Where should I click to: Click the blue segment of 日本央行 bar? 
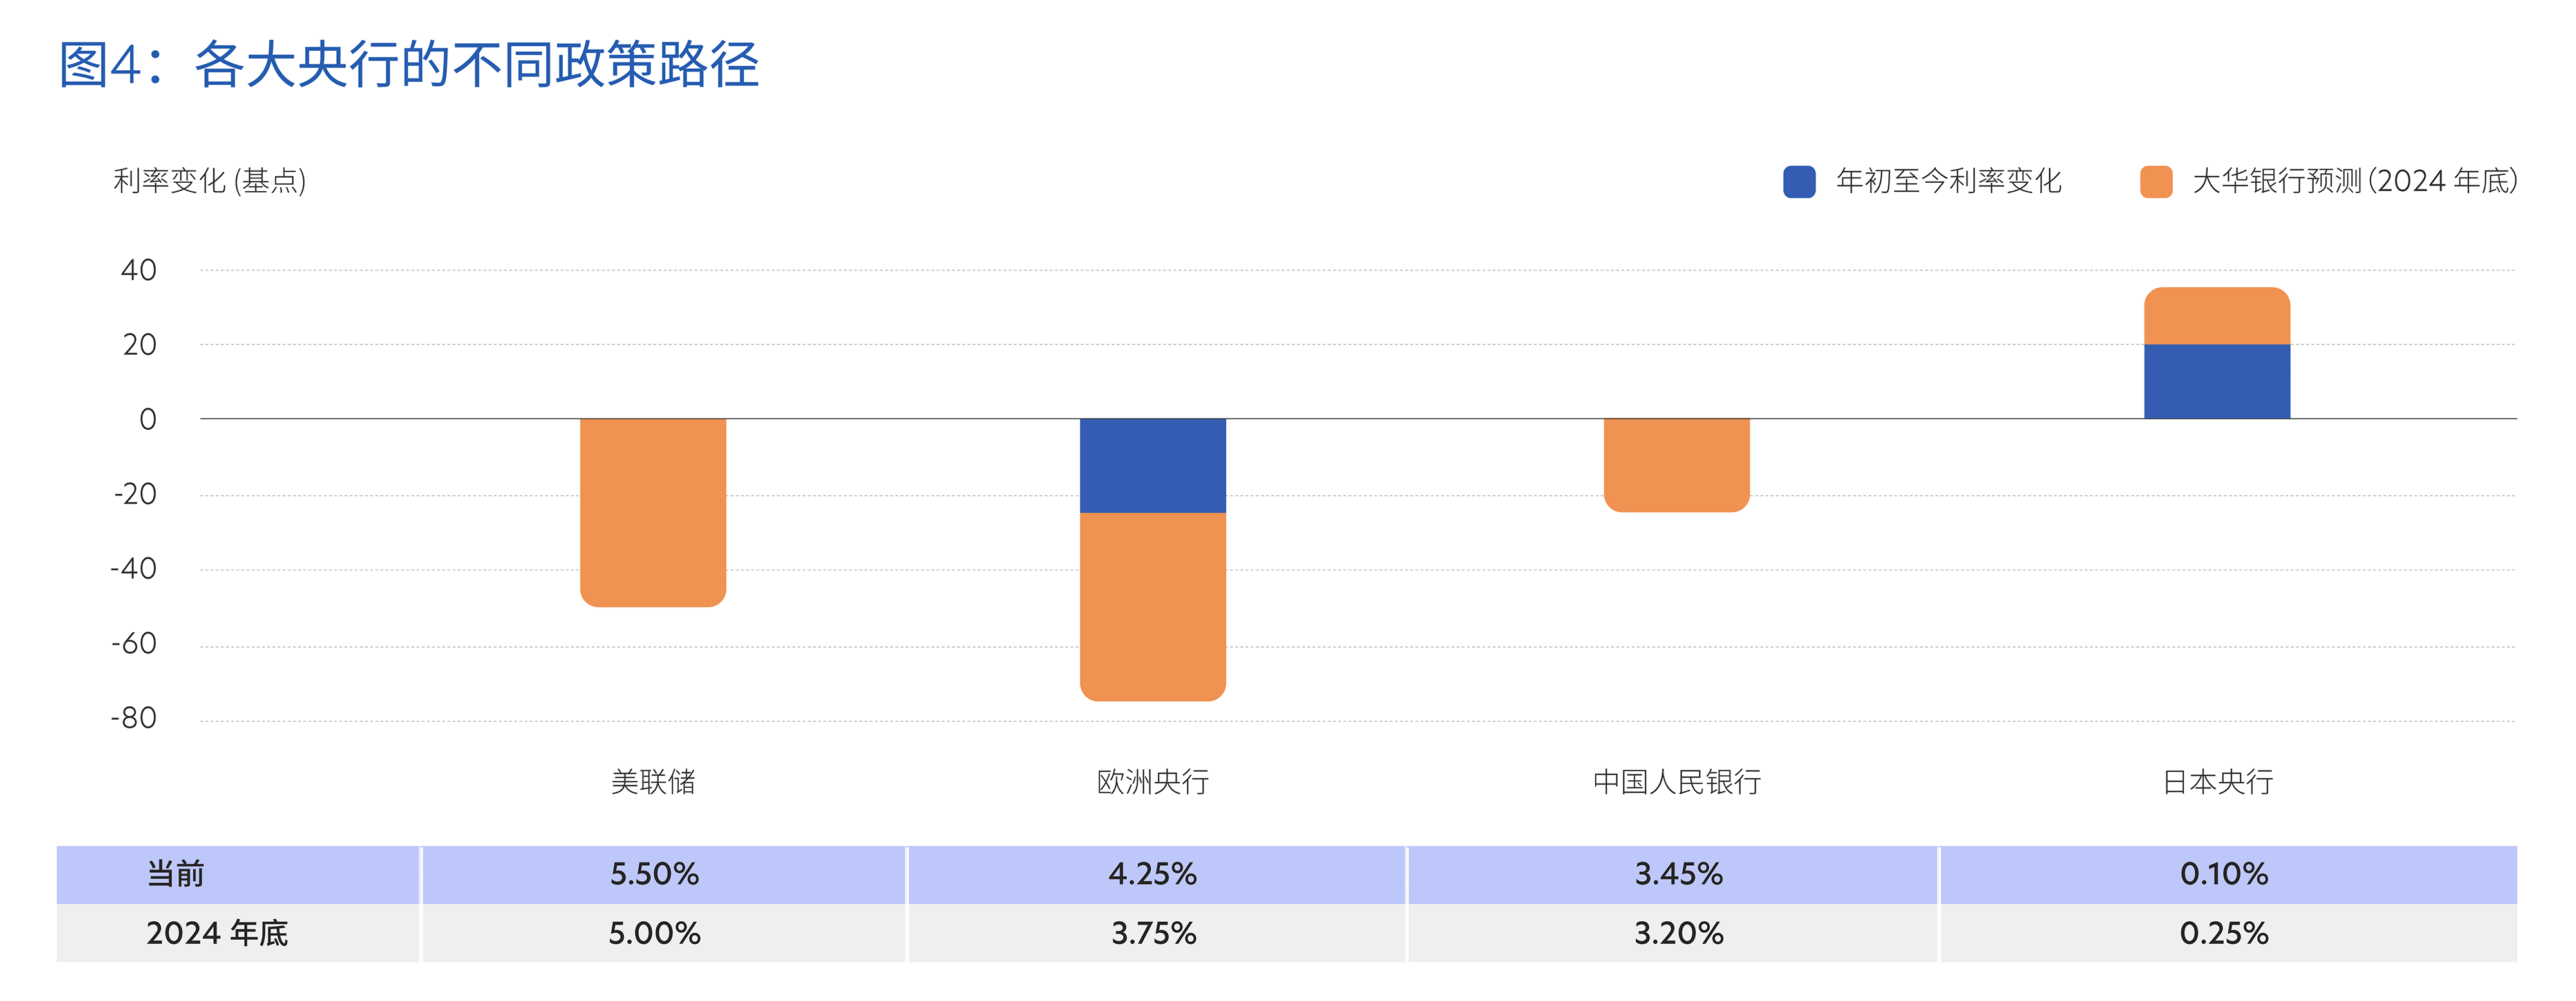[2216, 381]
